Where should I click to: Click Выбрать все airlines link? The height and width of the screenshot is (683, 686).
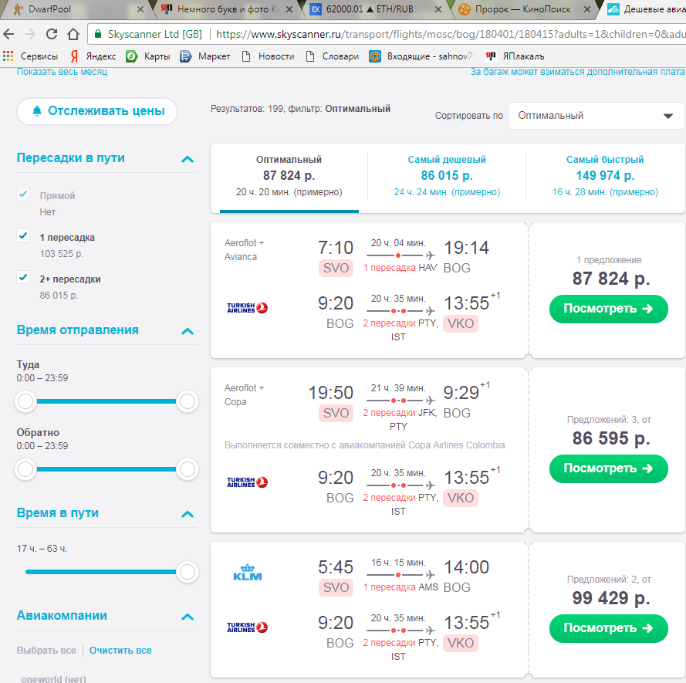click(46, 650)
